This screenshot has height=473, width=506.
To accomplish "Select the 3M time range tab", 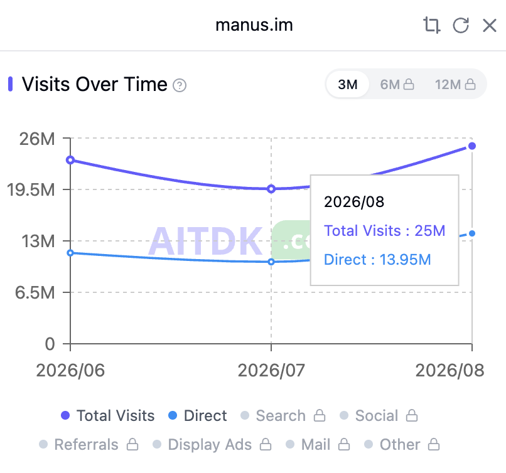I will [x=348, y=85].
